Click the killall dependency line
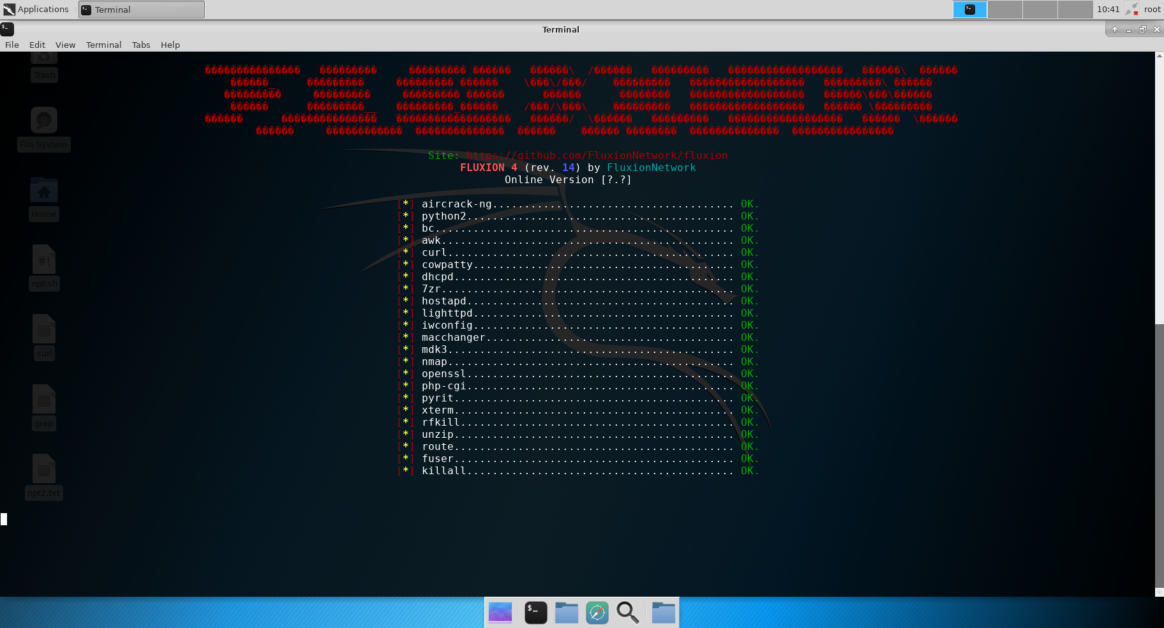 [x=578, y=471]
